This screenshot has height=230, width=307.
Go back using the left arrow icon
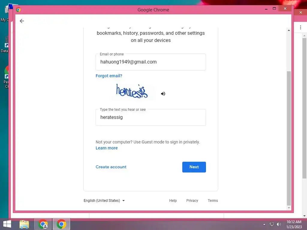coord(22,21)
